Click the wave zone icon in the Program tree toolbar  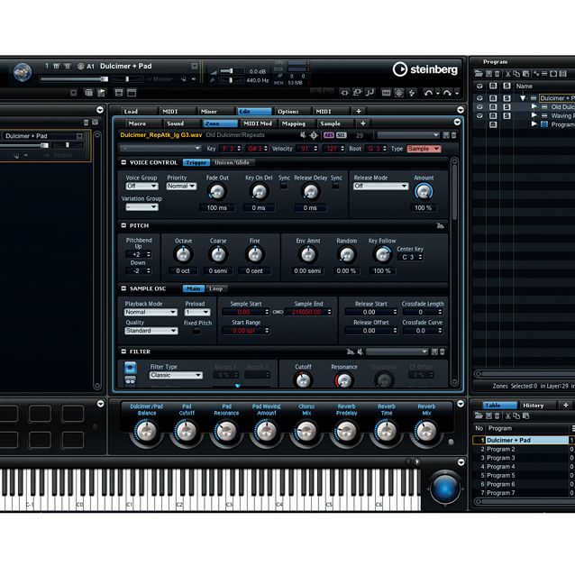(536, 74)
